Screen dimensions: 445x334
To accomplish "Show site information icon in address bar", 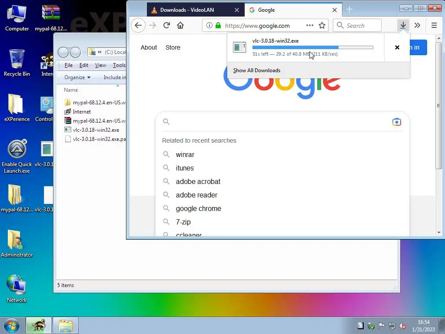I will click(x=209, y=26).
